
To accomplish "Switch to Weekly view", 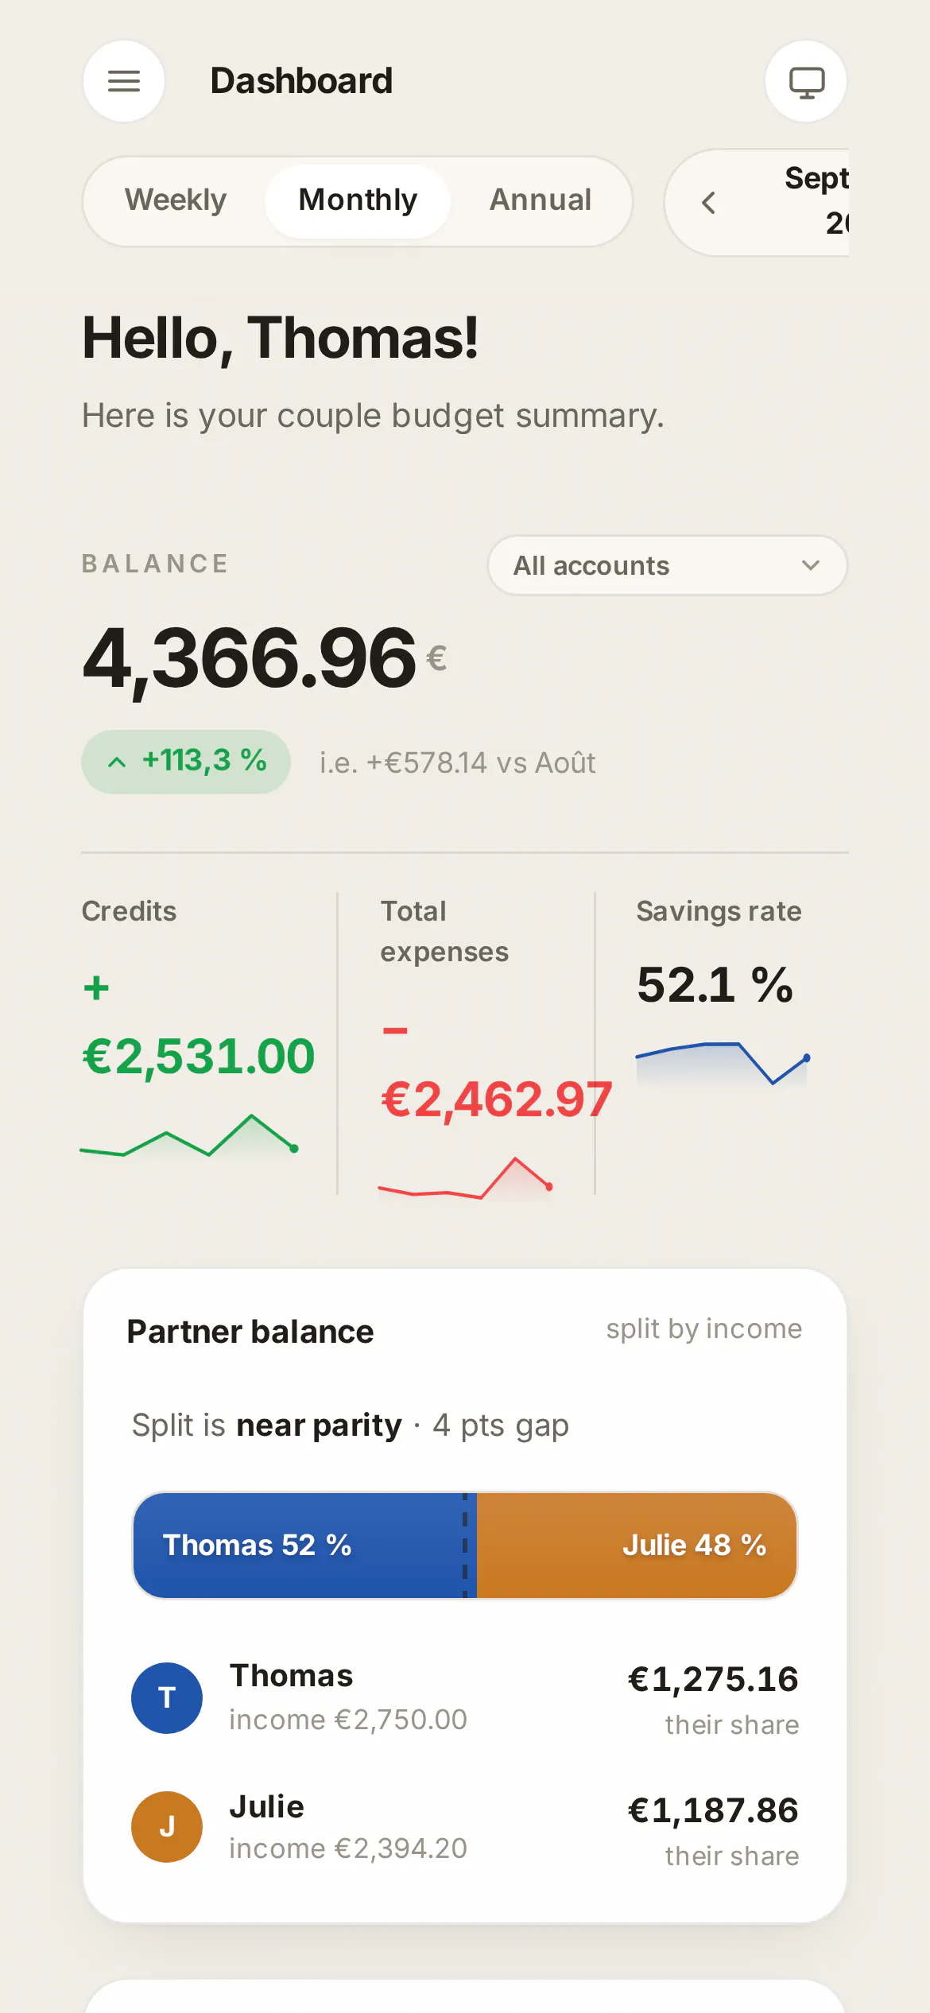I will [x=176, y=200].
